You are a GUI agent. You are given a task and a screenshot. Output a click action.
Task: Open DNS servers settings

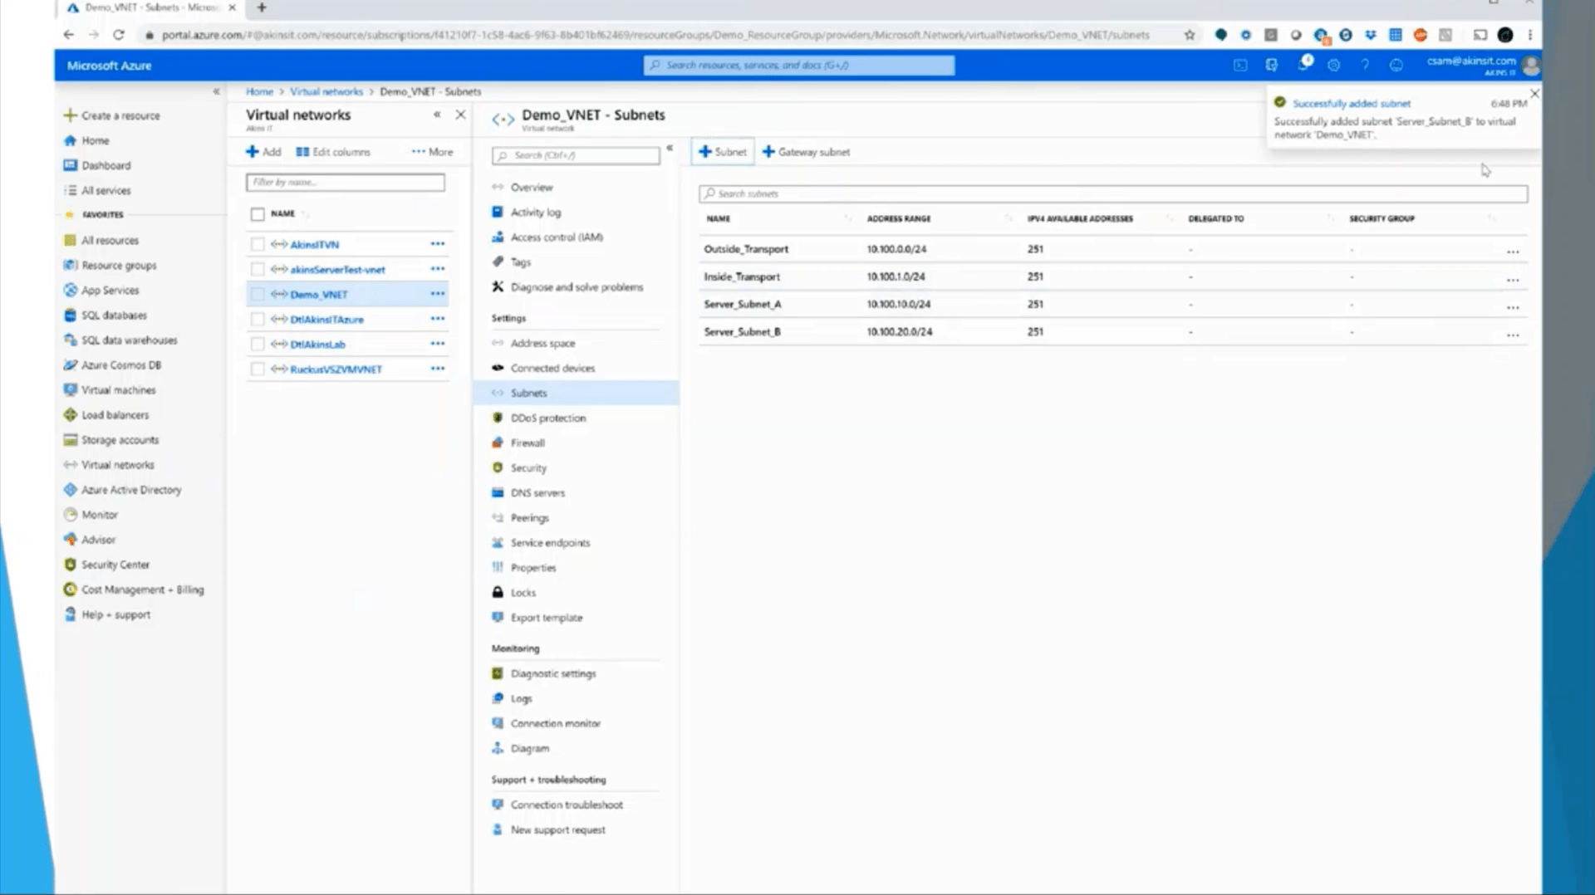(x=537, y=492)
